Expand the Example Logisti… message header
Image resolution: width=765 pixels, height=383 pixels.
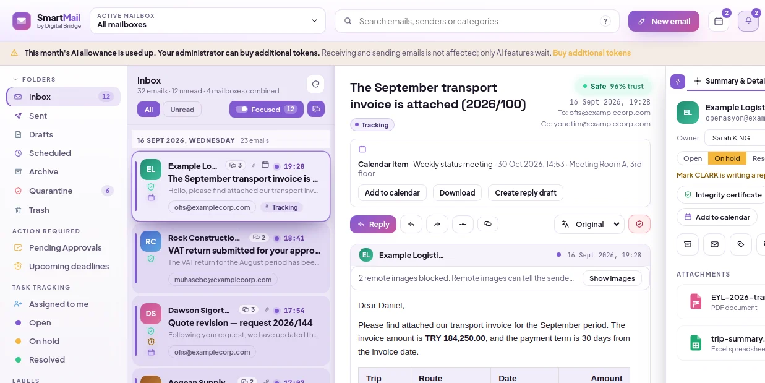tap(500, 255)
